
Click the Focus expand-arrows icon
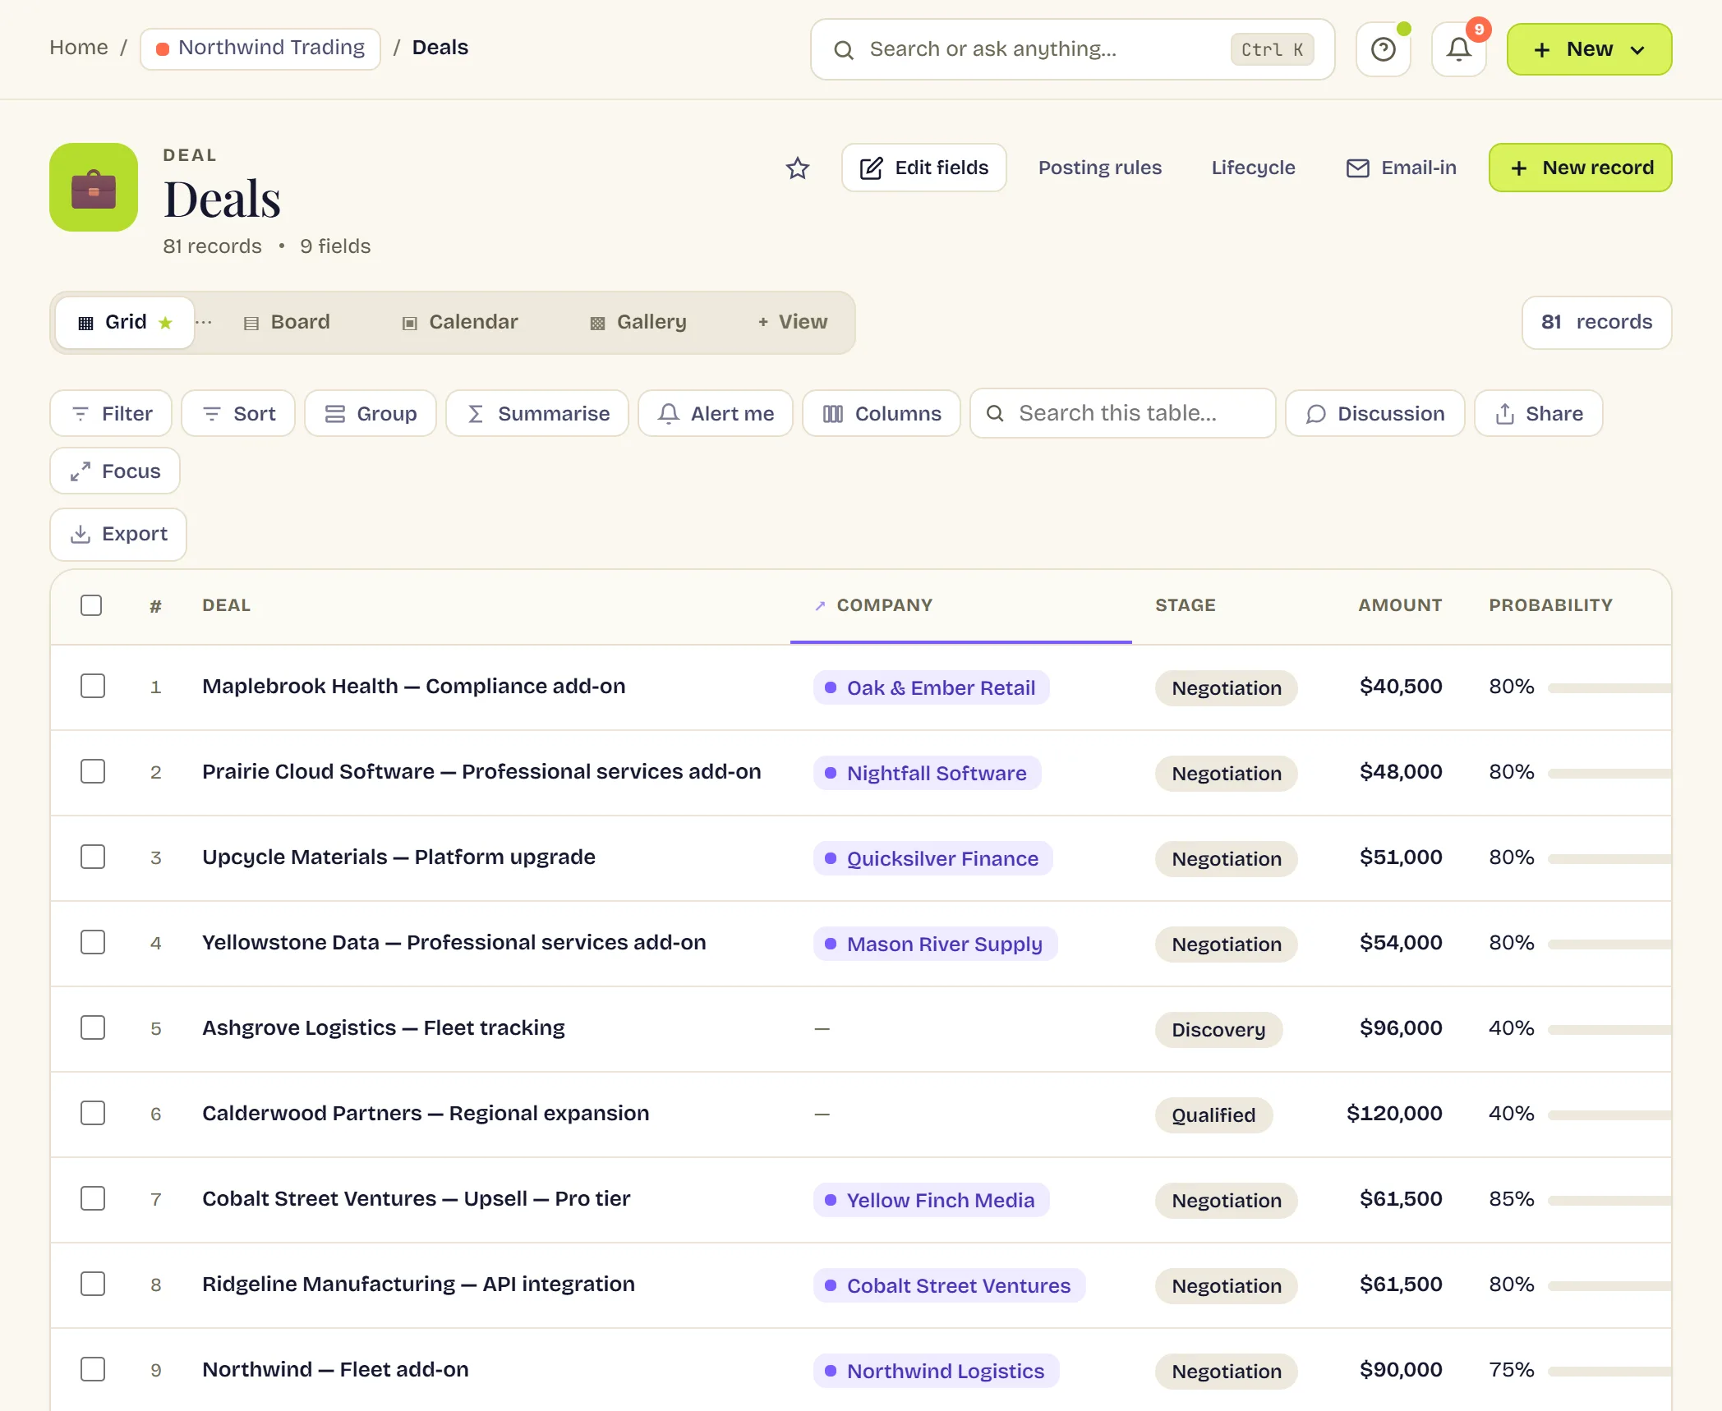point(81,471)
